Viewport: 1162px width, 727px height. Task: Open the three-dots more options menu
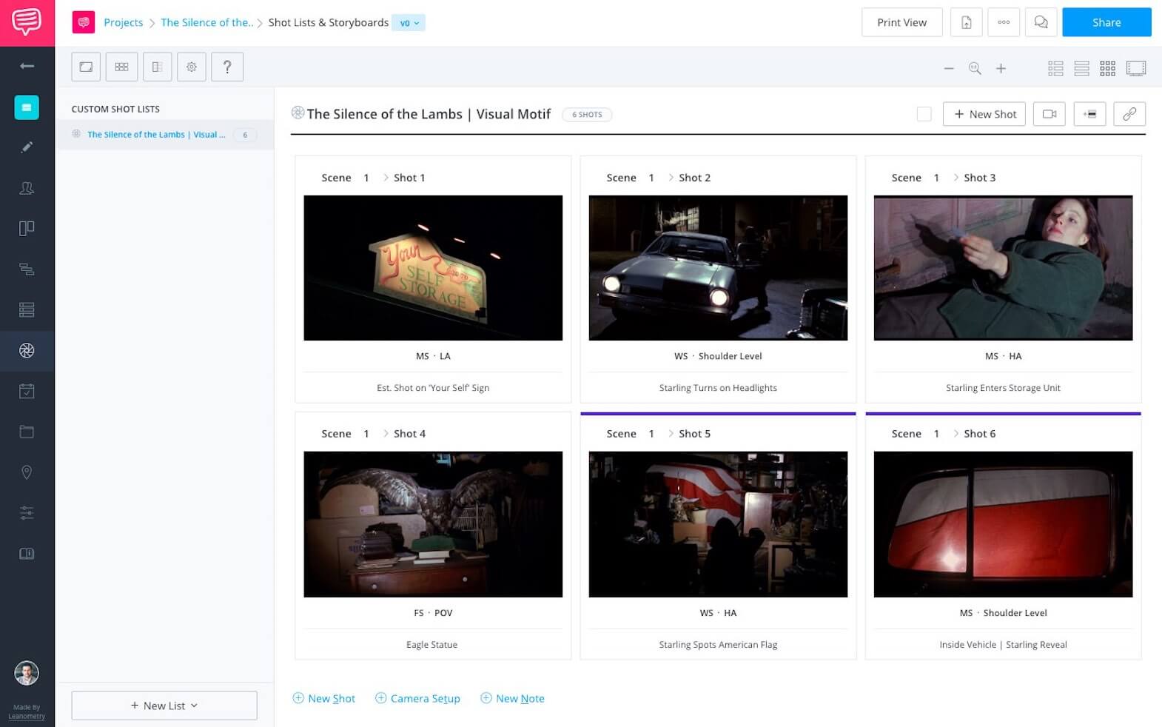[x=1004, y=22]
